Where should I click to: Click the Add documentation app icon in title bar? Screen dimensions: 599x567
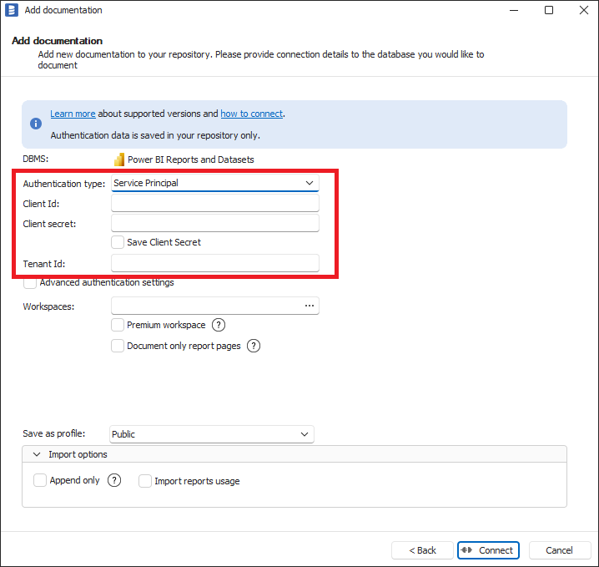tap(12, 10)
